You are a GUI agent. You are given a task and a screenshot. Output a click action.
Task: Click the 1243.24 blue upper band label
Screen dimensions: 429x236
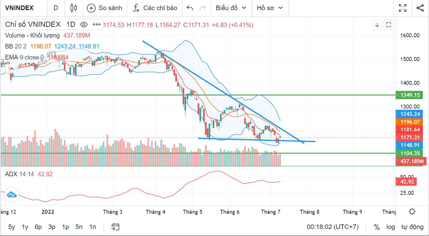coord(409,114)
